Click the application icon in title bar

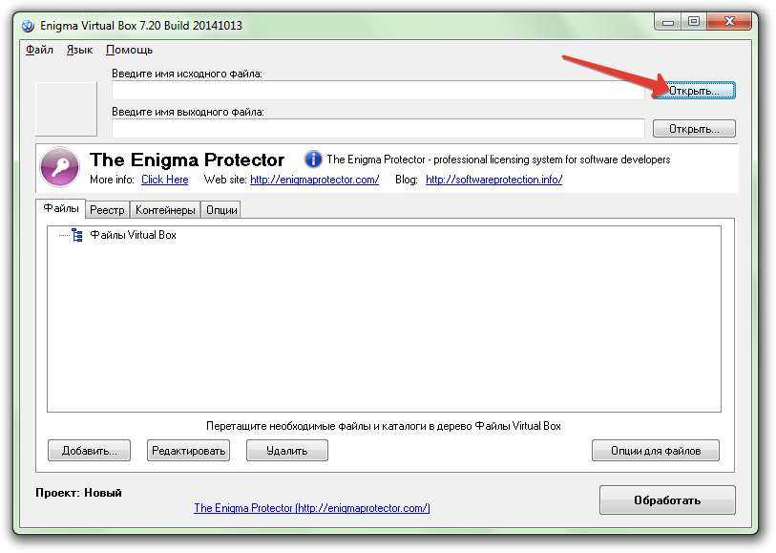coord(28,25)
